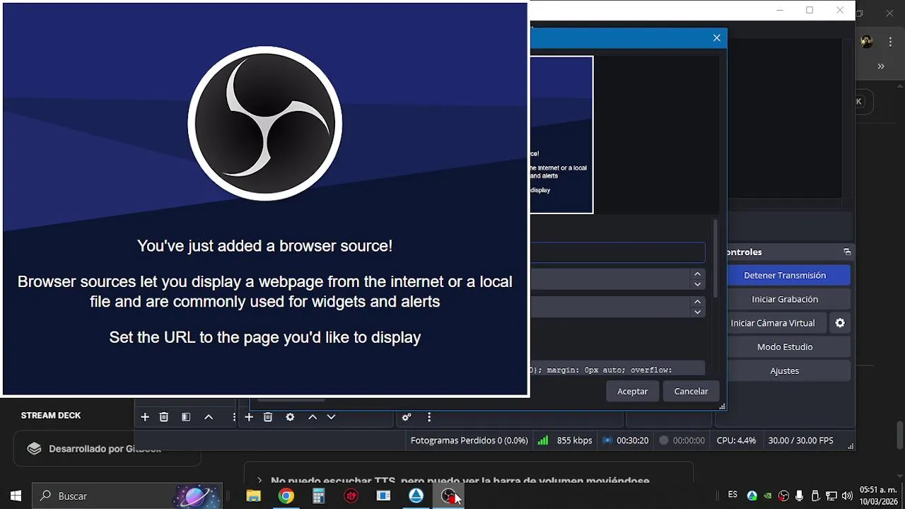Click the microphone tray icon
Screen dimensions: 905x509
pyautogui.click(x=799, y=496)
